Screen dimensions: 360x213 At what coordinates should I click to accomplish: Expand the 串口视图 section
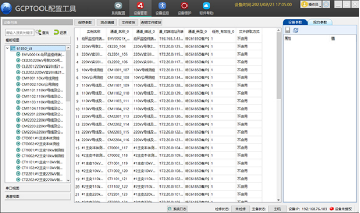tap(35, 188)
